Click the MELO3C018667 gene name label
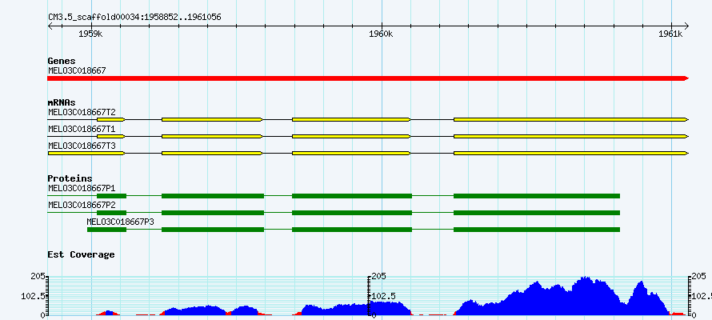The width and height of the screenshot is (712, 320). coord(77,70)
